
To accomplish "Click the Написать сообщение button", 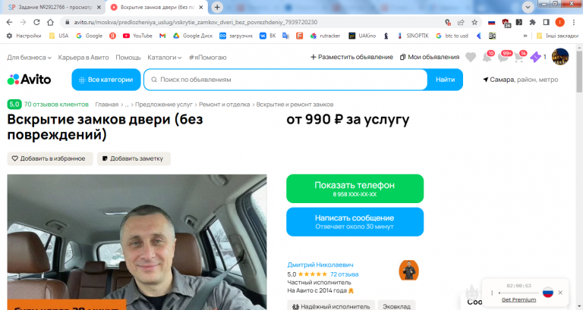I will tap(355, 221).
